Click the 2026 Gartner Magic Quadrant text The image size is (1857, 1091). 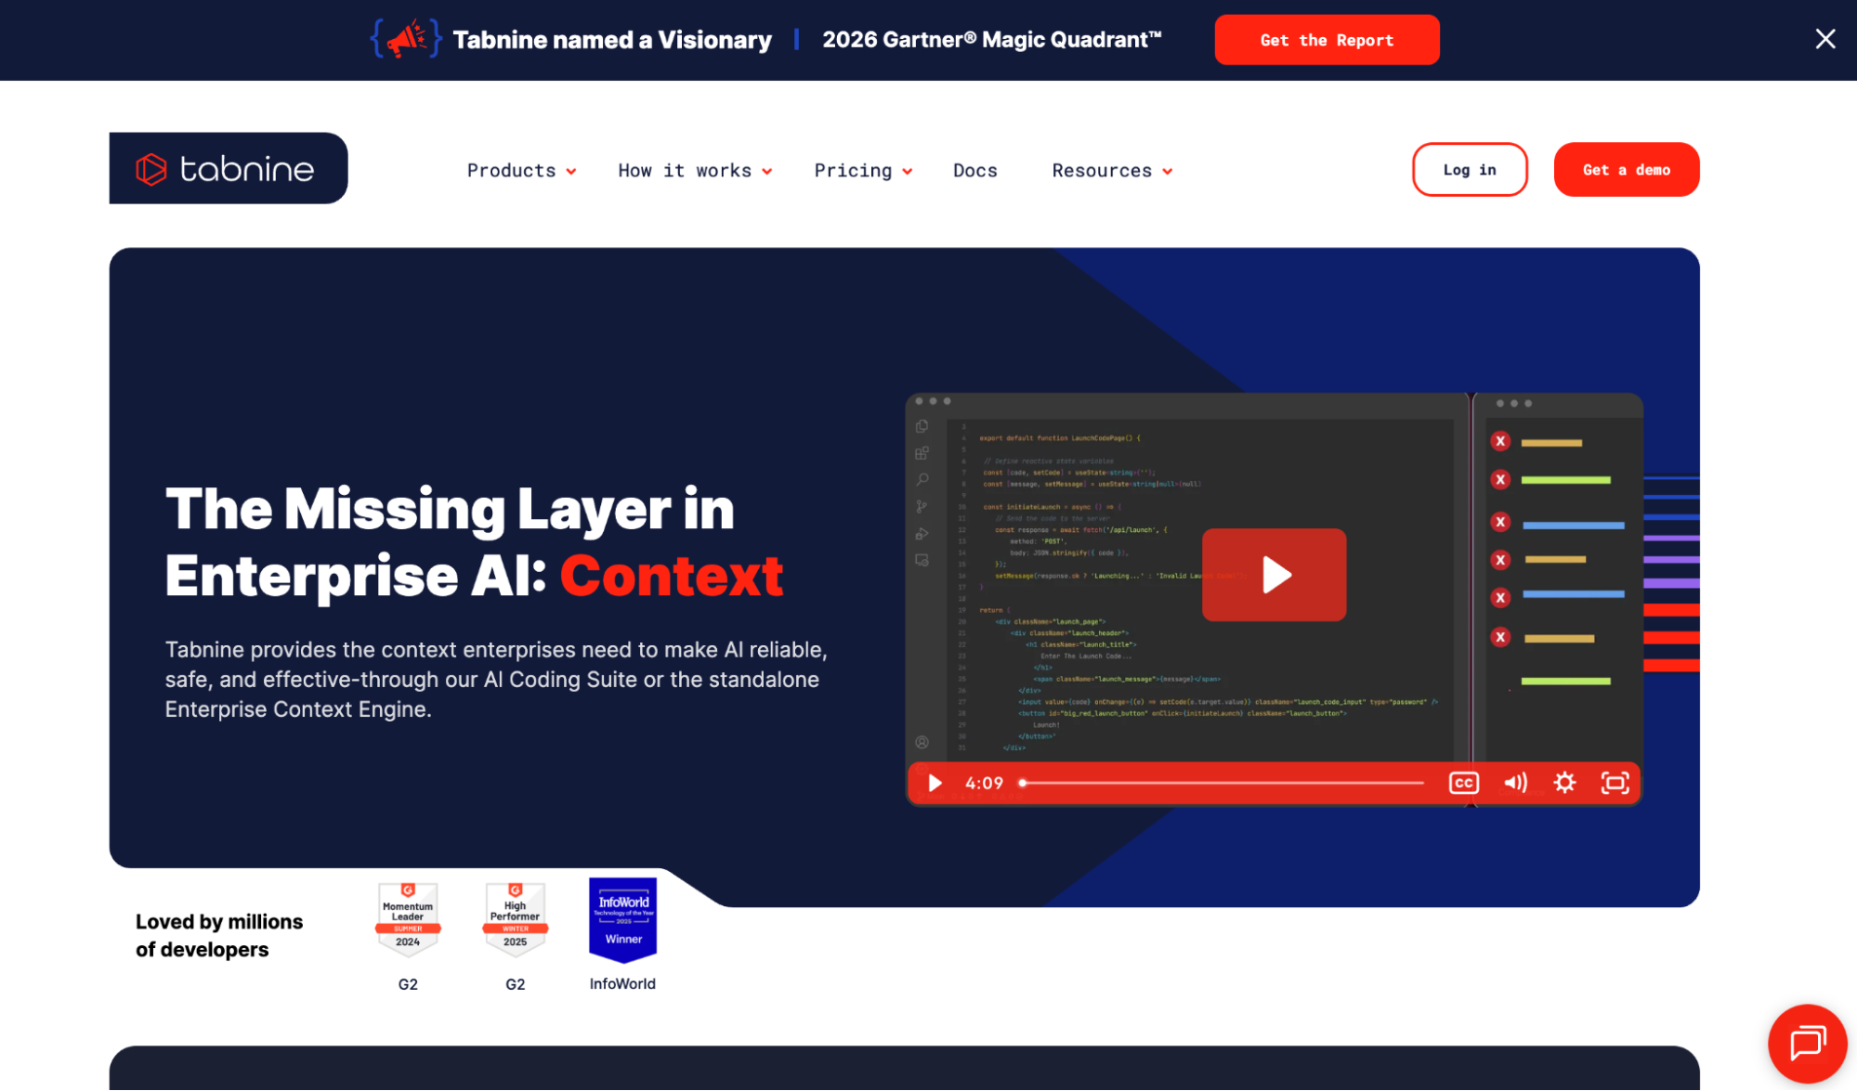992,40
